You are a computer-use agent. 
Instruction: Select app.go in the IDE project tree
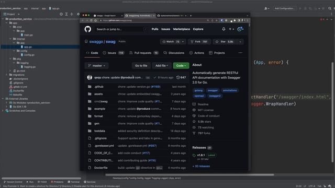pyautogui.click(x=28, y=47)
